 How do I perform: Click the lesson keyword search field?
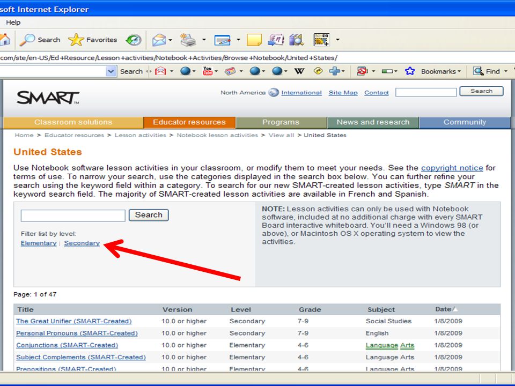pyautogui.click(x=73, y=216)
